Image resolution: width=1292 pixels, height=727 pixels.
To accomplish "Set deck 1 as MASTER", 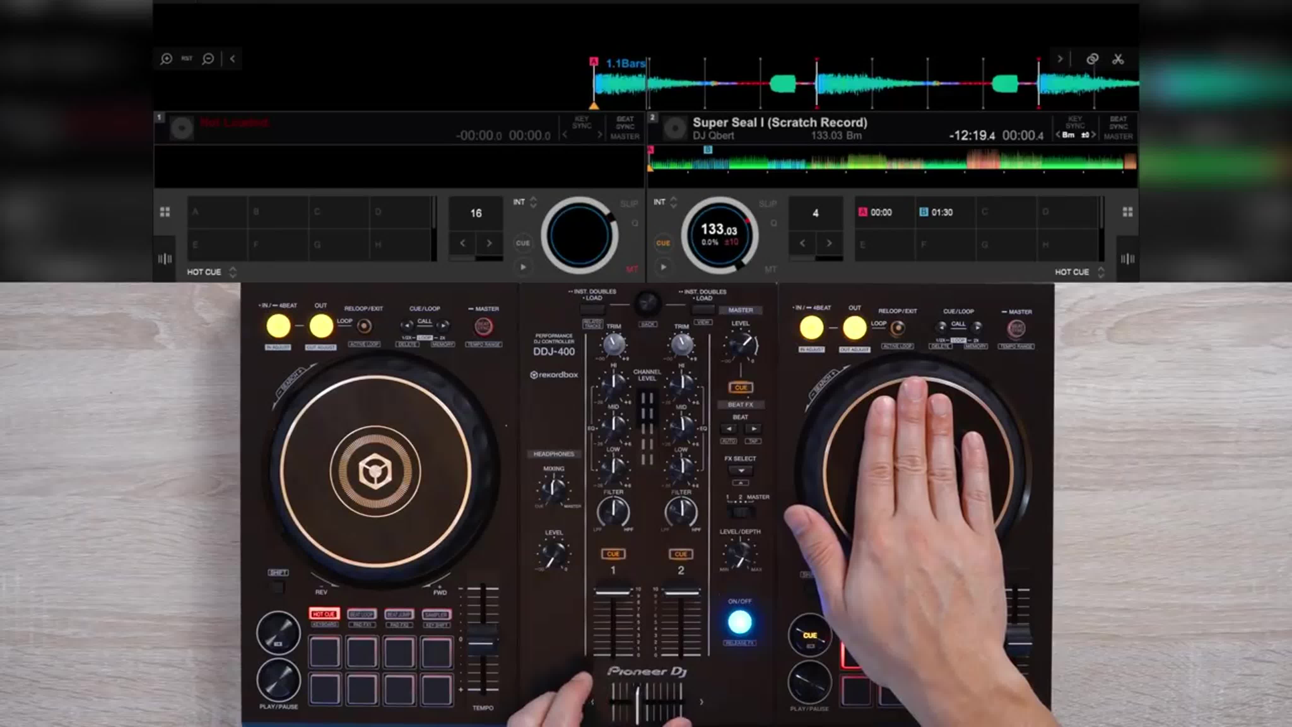I will click(625, 136).
